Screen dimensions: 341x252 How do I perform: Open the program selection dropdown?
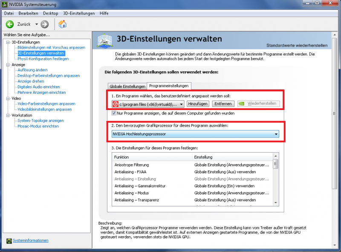click(x=181, y=104)
